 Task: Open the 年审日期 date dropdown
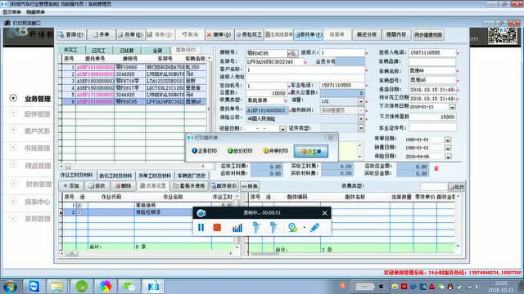coord(448,140)
